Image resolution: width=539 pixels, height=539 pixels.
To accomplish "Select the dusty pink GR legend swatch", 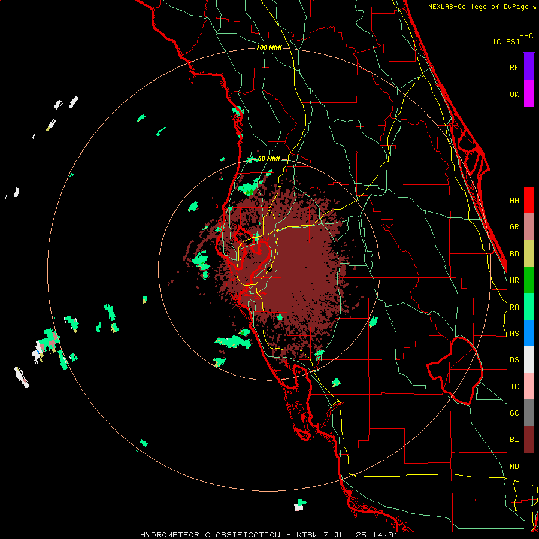I will [x=529, y=227].
